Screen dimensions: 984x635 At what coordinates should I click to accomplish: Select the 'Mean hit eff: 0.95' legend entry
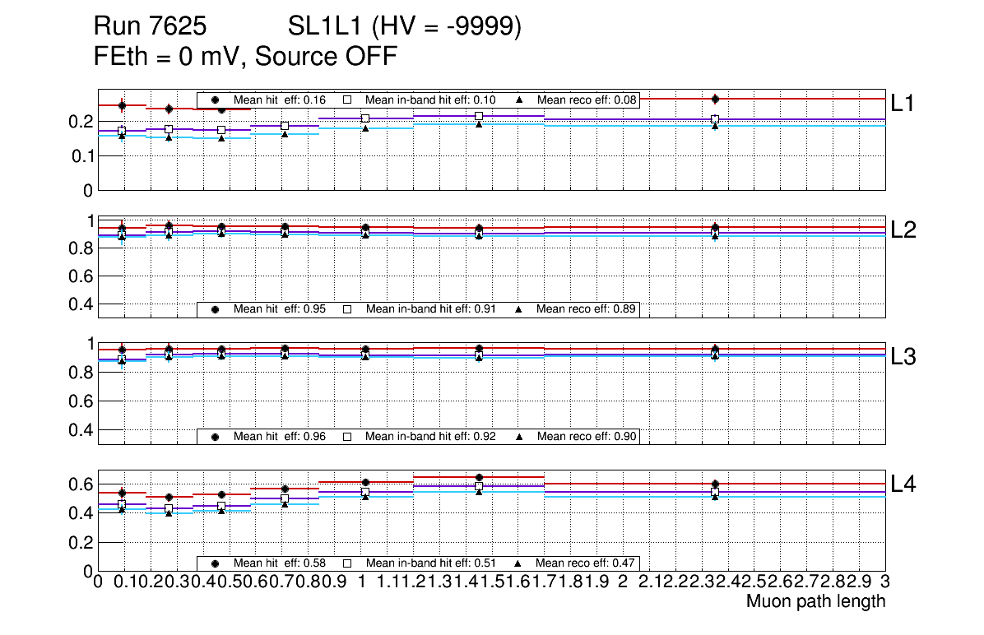[x=280, y=310]
